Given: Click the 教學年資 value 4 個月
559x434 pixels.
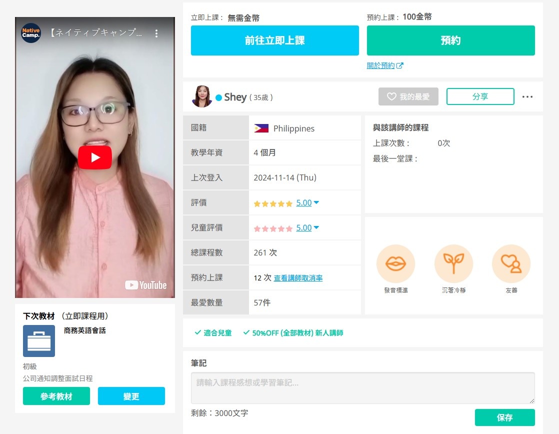Looking at the screenshot, I should (264, 152).
